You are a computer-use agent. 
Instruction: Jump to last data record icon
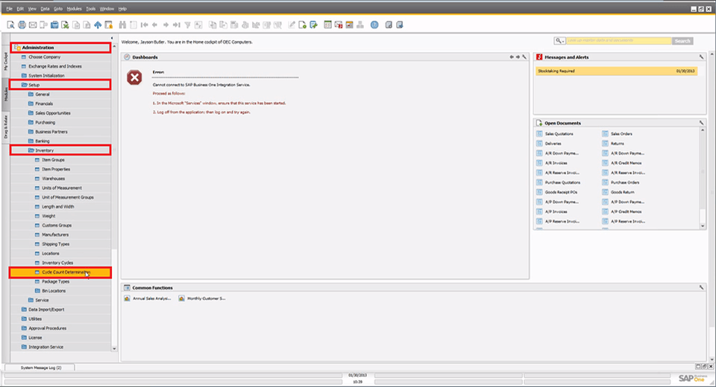177,25
